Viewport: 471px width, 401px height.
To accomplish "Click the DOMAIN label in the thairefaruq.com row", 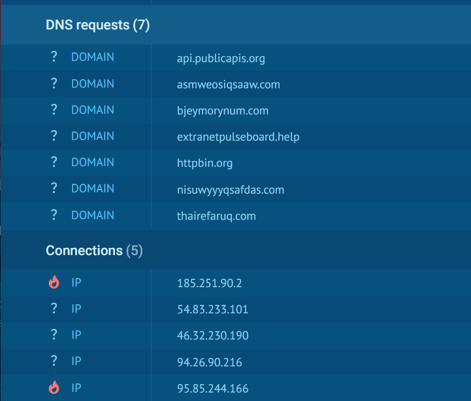I will click(93, 215).
